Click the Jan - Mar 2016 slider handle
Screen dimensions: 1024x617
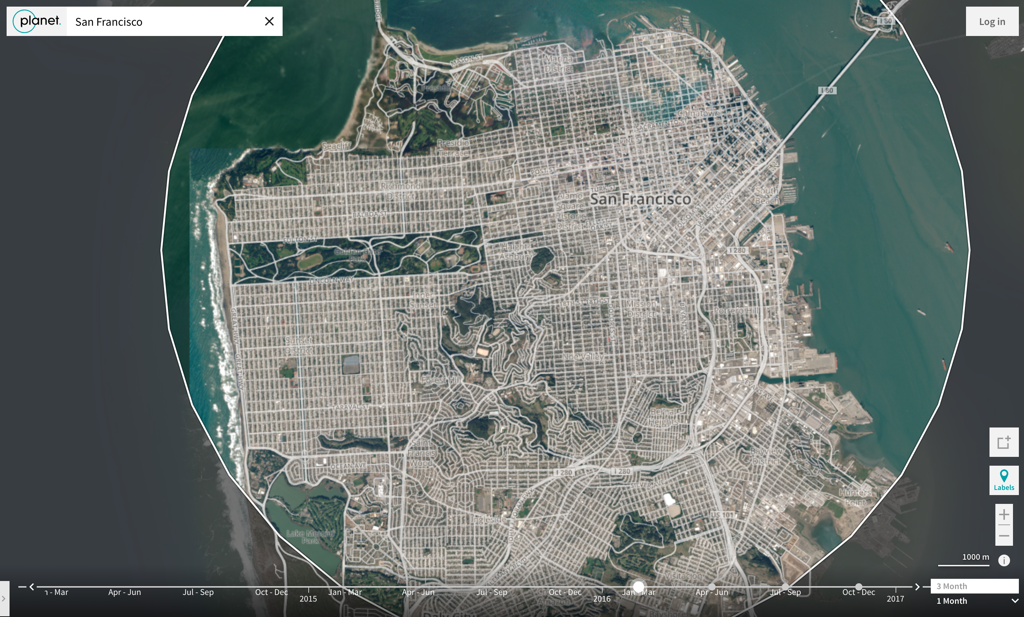pos(639,587)
